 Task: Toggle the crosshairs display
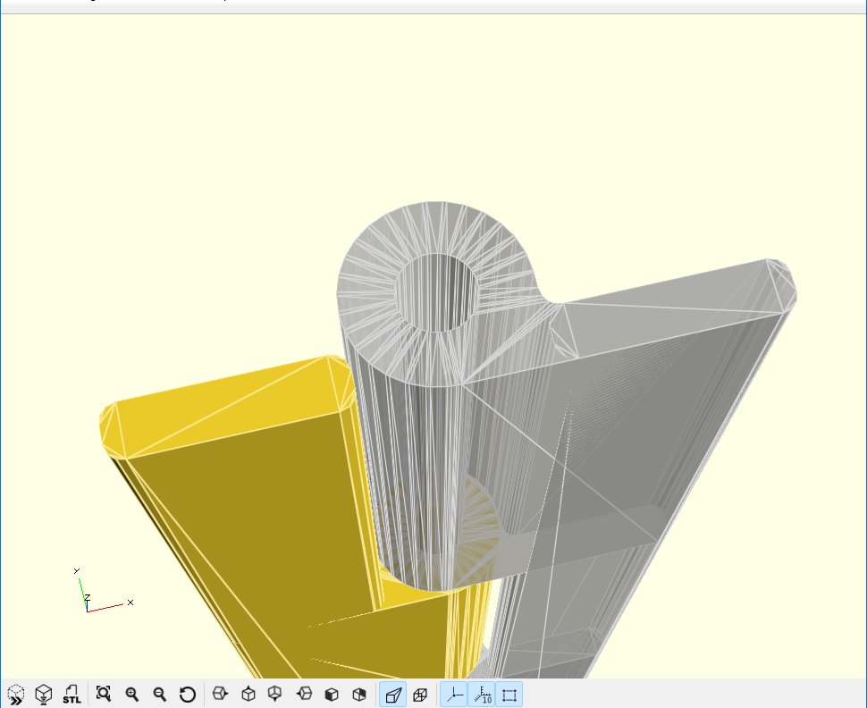[454, 694]
